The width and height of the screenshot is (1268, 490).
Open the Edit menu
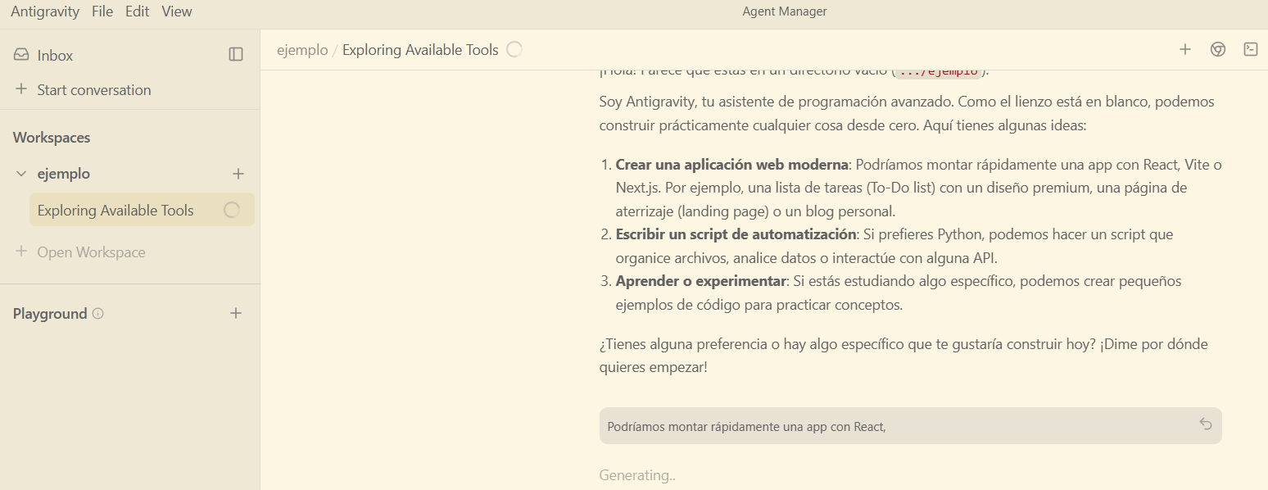[x=137, y=11]
